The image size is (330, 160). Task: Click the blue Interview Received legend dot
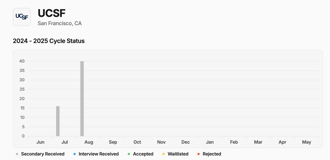[75, 154]
